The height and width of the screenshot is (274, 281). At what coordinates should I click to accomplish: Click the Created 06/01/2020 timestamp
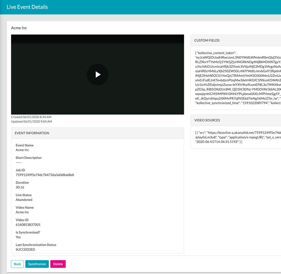[31, 117]
